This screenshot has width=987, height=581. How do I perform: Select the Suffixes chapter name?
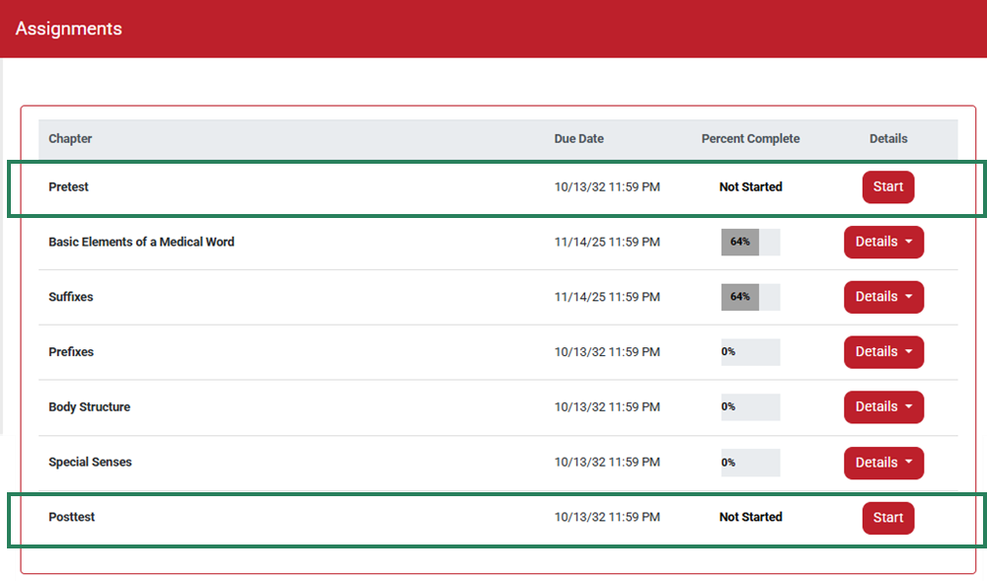[70, 297]
